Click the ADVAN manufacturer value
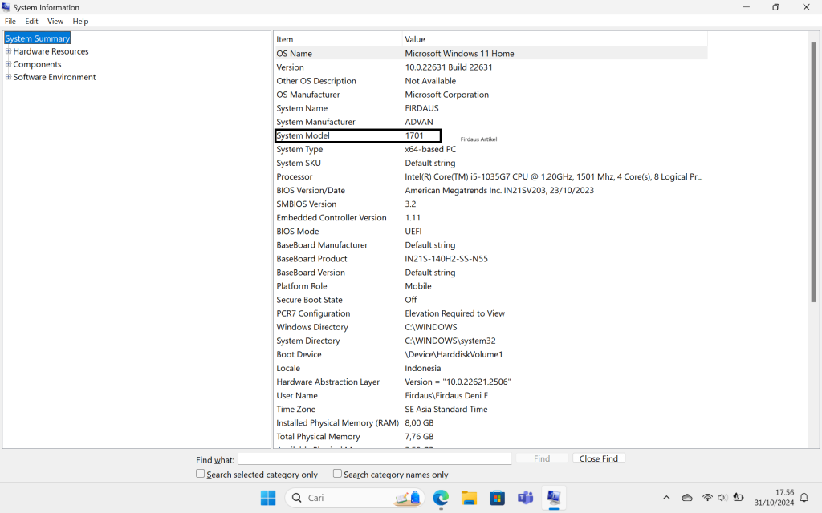This screenshot has width=822, height=513. point(419,122)
